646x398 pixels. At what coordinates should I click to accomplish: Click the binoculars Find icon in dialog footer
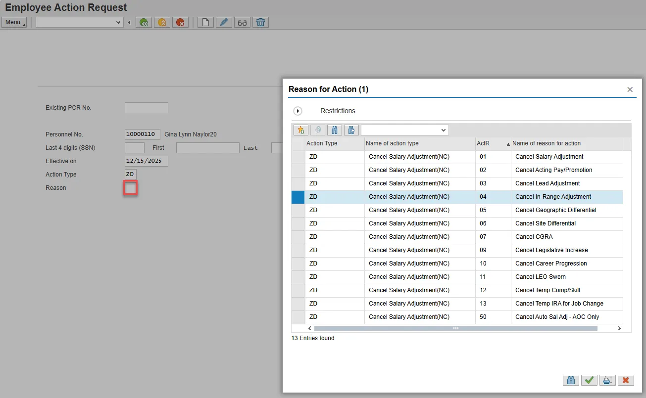click(571, 380)
